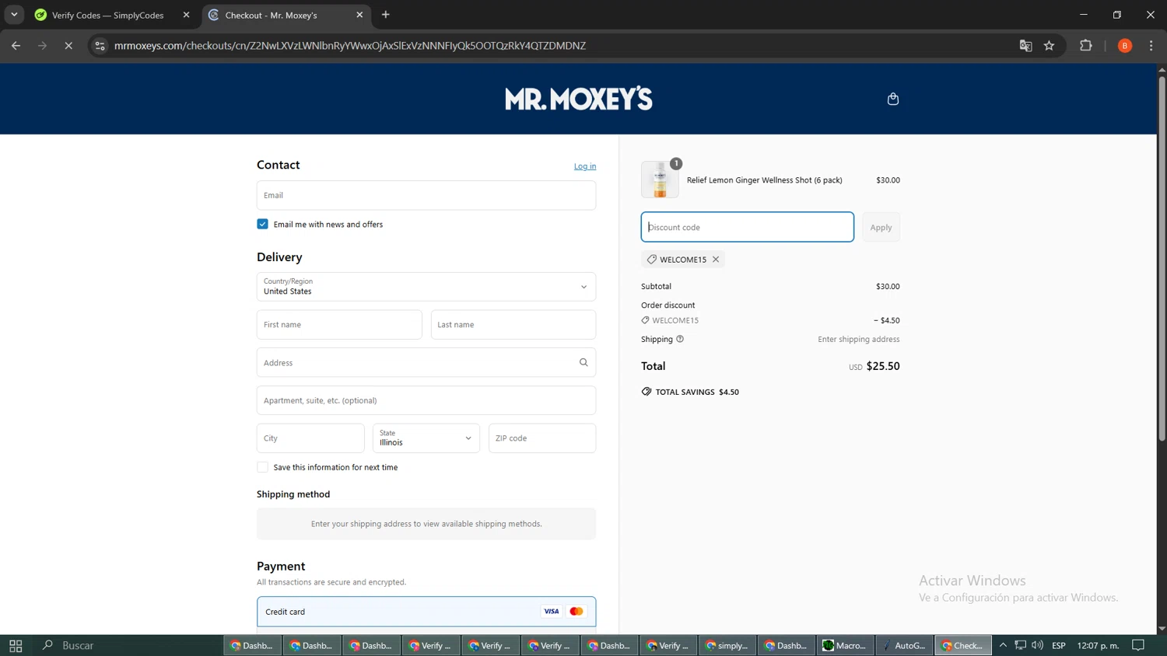Screen dimensions: 1167x656
Task: Open the Windows Start menu
Action: (16, 645)
